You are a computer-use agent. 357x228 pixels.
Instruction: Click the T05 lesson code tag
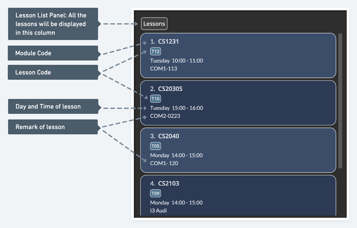point(155,146)
